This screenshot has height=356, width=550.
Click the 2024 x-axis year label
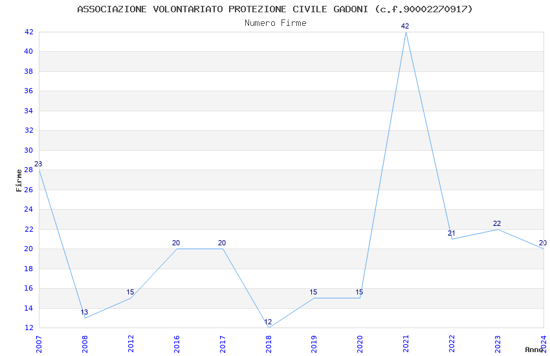tap(544, 344)
